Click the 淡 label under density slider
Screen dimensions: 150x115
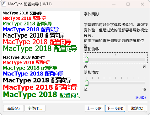(86, 89)
